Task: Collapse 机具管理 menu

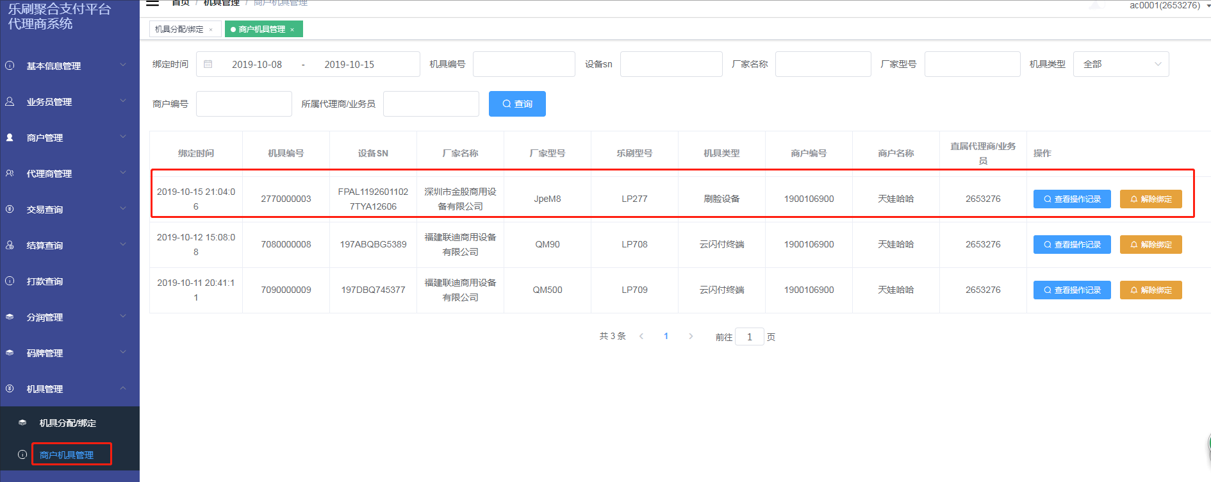Action: point(123,388)
